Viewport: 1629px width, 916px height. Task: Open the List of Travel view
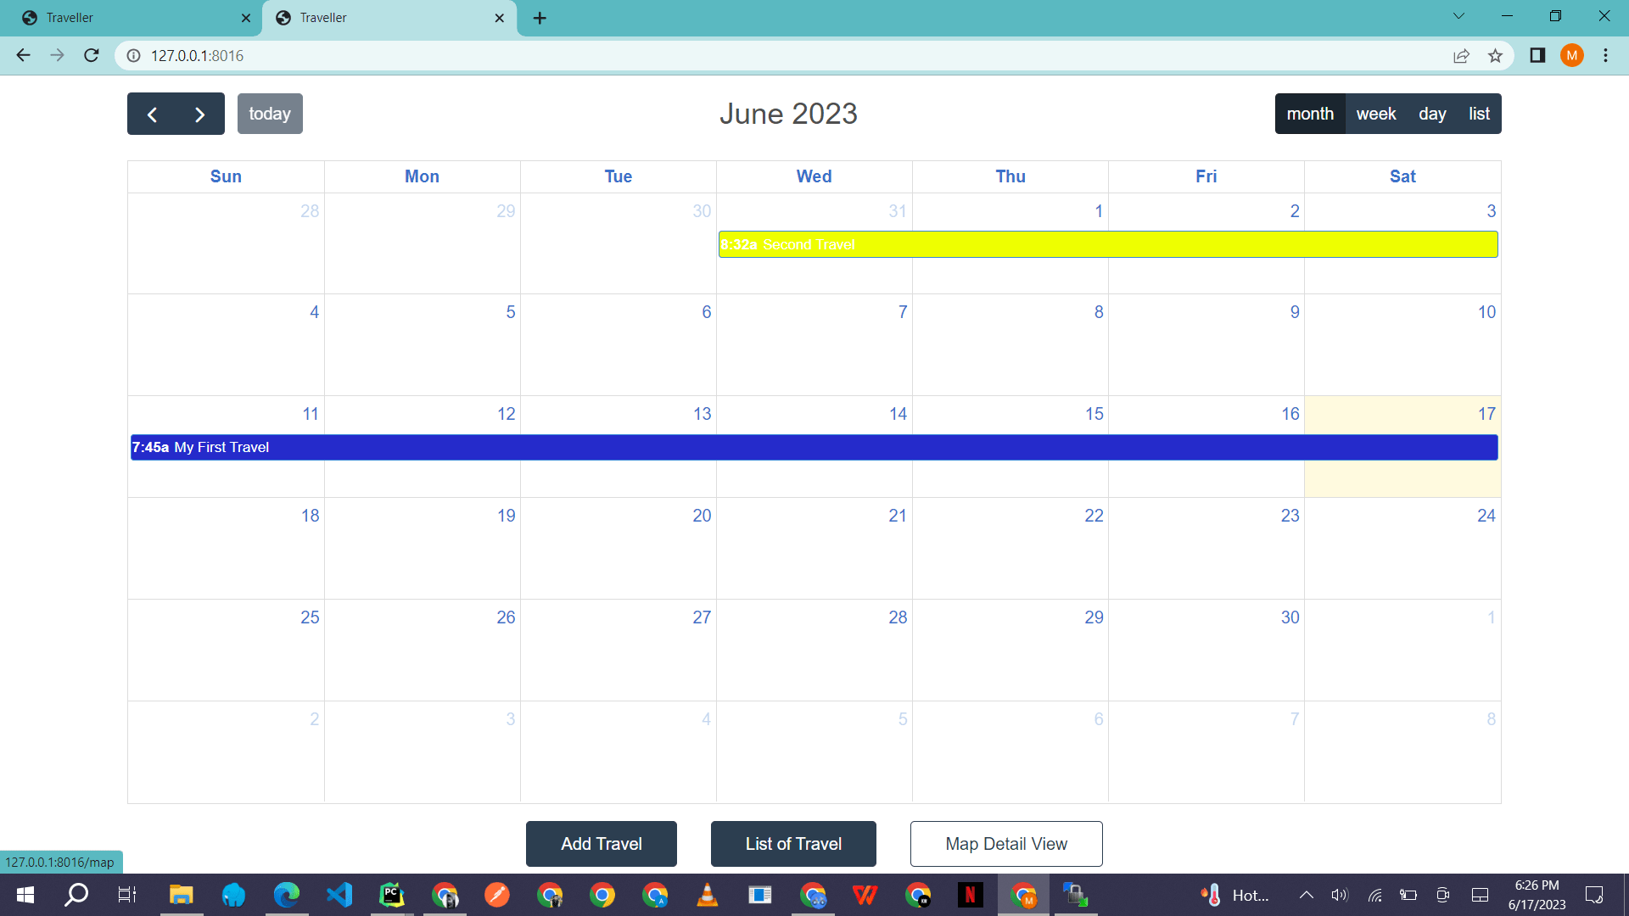tap(792, 845)
